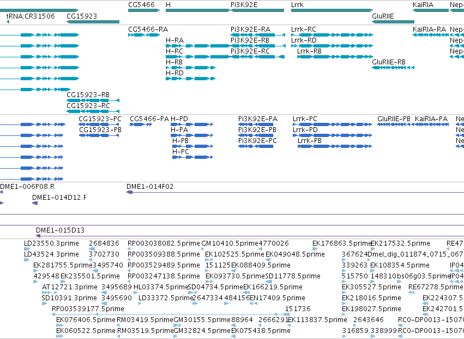The image size is (464, 339).
Task: Click EST GM10410.5prime
Action: pyautogui.click(x=203, y=249)
